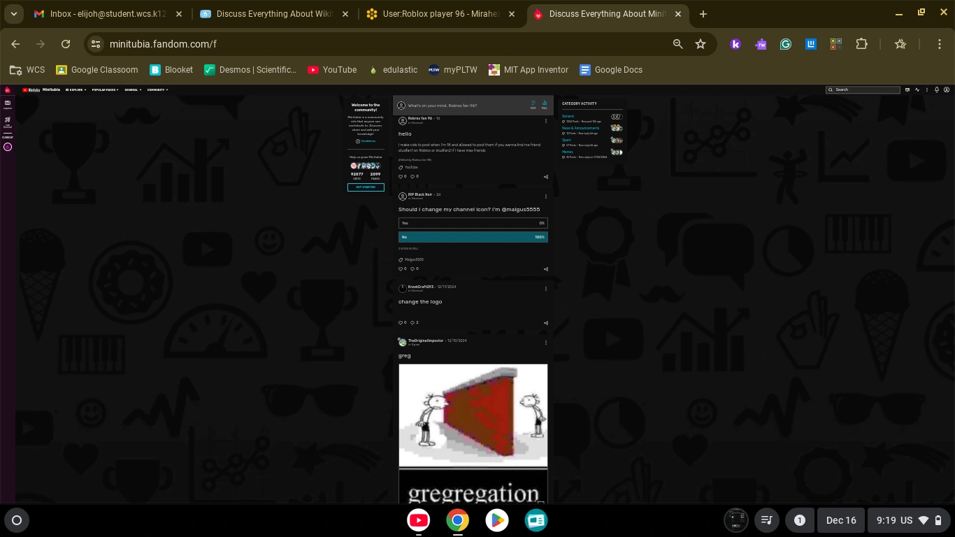Open the Chrome extensions puzzle icon
955x537 pixels.
point(861,44)
